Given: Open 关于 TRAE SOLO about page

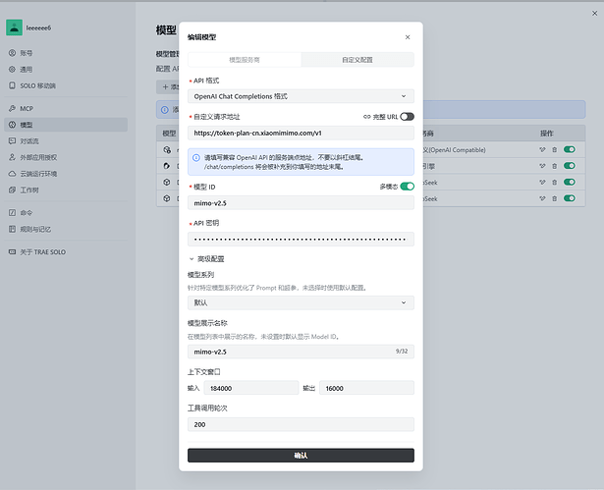Looking at the screenshot, I should point(66,252).
